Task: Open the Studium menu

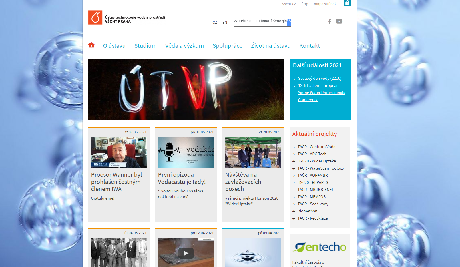Action: [x=145, y=46]
